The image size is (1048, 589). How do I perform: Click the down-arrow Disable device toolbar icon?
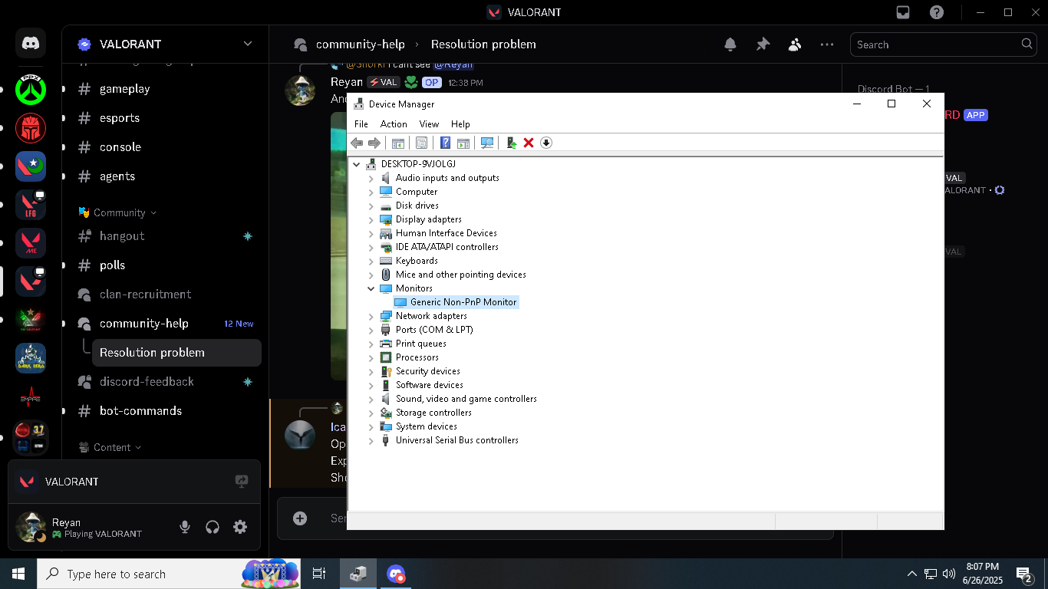coord(546,143)
